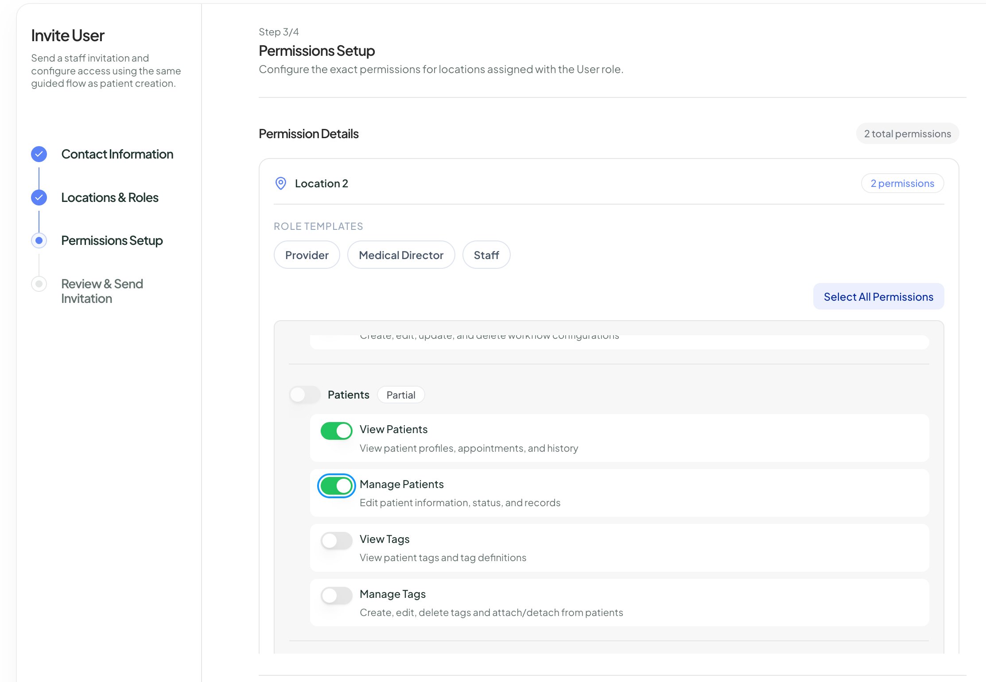
Task: Click the View Tags permission label
Action: tap(384, 539)
